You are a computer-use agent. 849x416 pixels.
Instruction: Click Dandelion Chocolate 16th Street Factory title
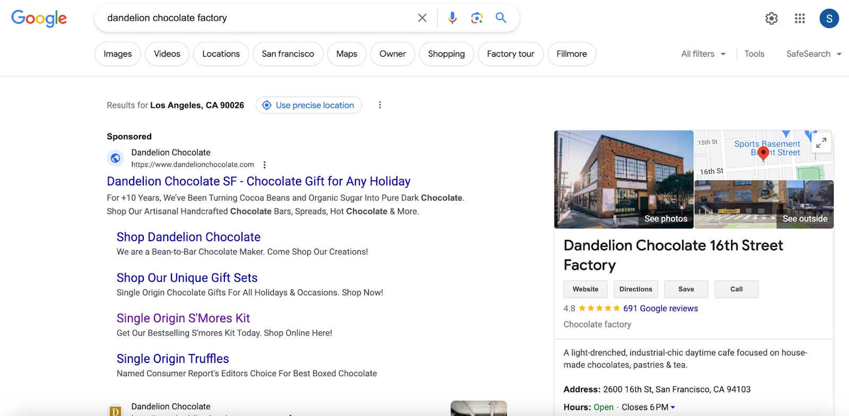pyautogui.click(x=673, y=255)
